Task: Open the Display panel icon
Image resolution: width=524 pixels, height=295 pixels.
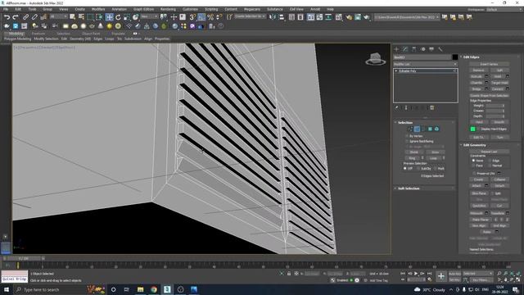Action: point(431,49)
